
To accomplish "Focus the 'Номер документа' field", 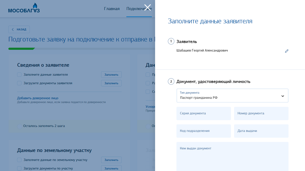I will pyautogui.click(x=261, y=113).
